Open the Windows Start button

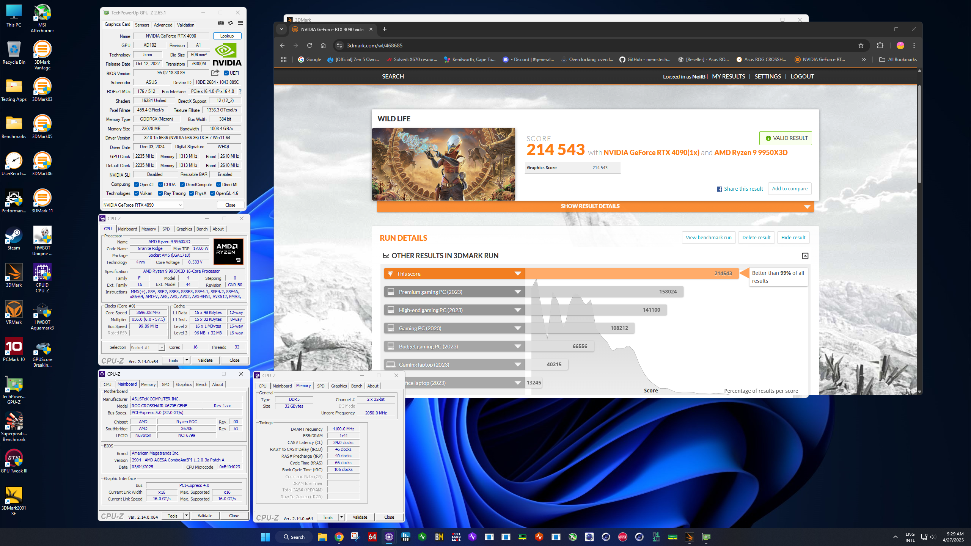point(265,537)
